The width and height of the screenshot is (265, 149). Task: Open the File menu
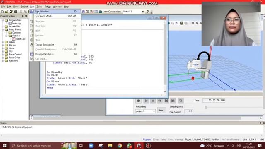tap(3, 7)
